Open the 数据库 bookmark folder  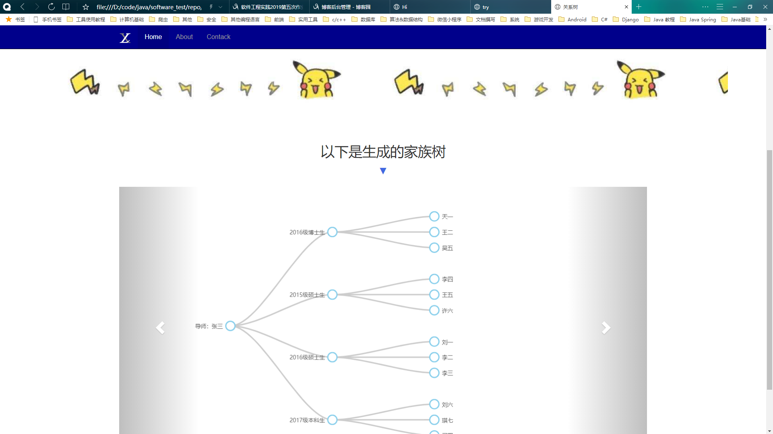[x=363, y=19]
